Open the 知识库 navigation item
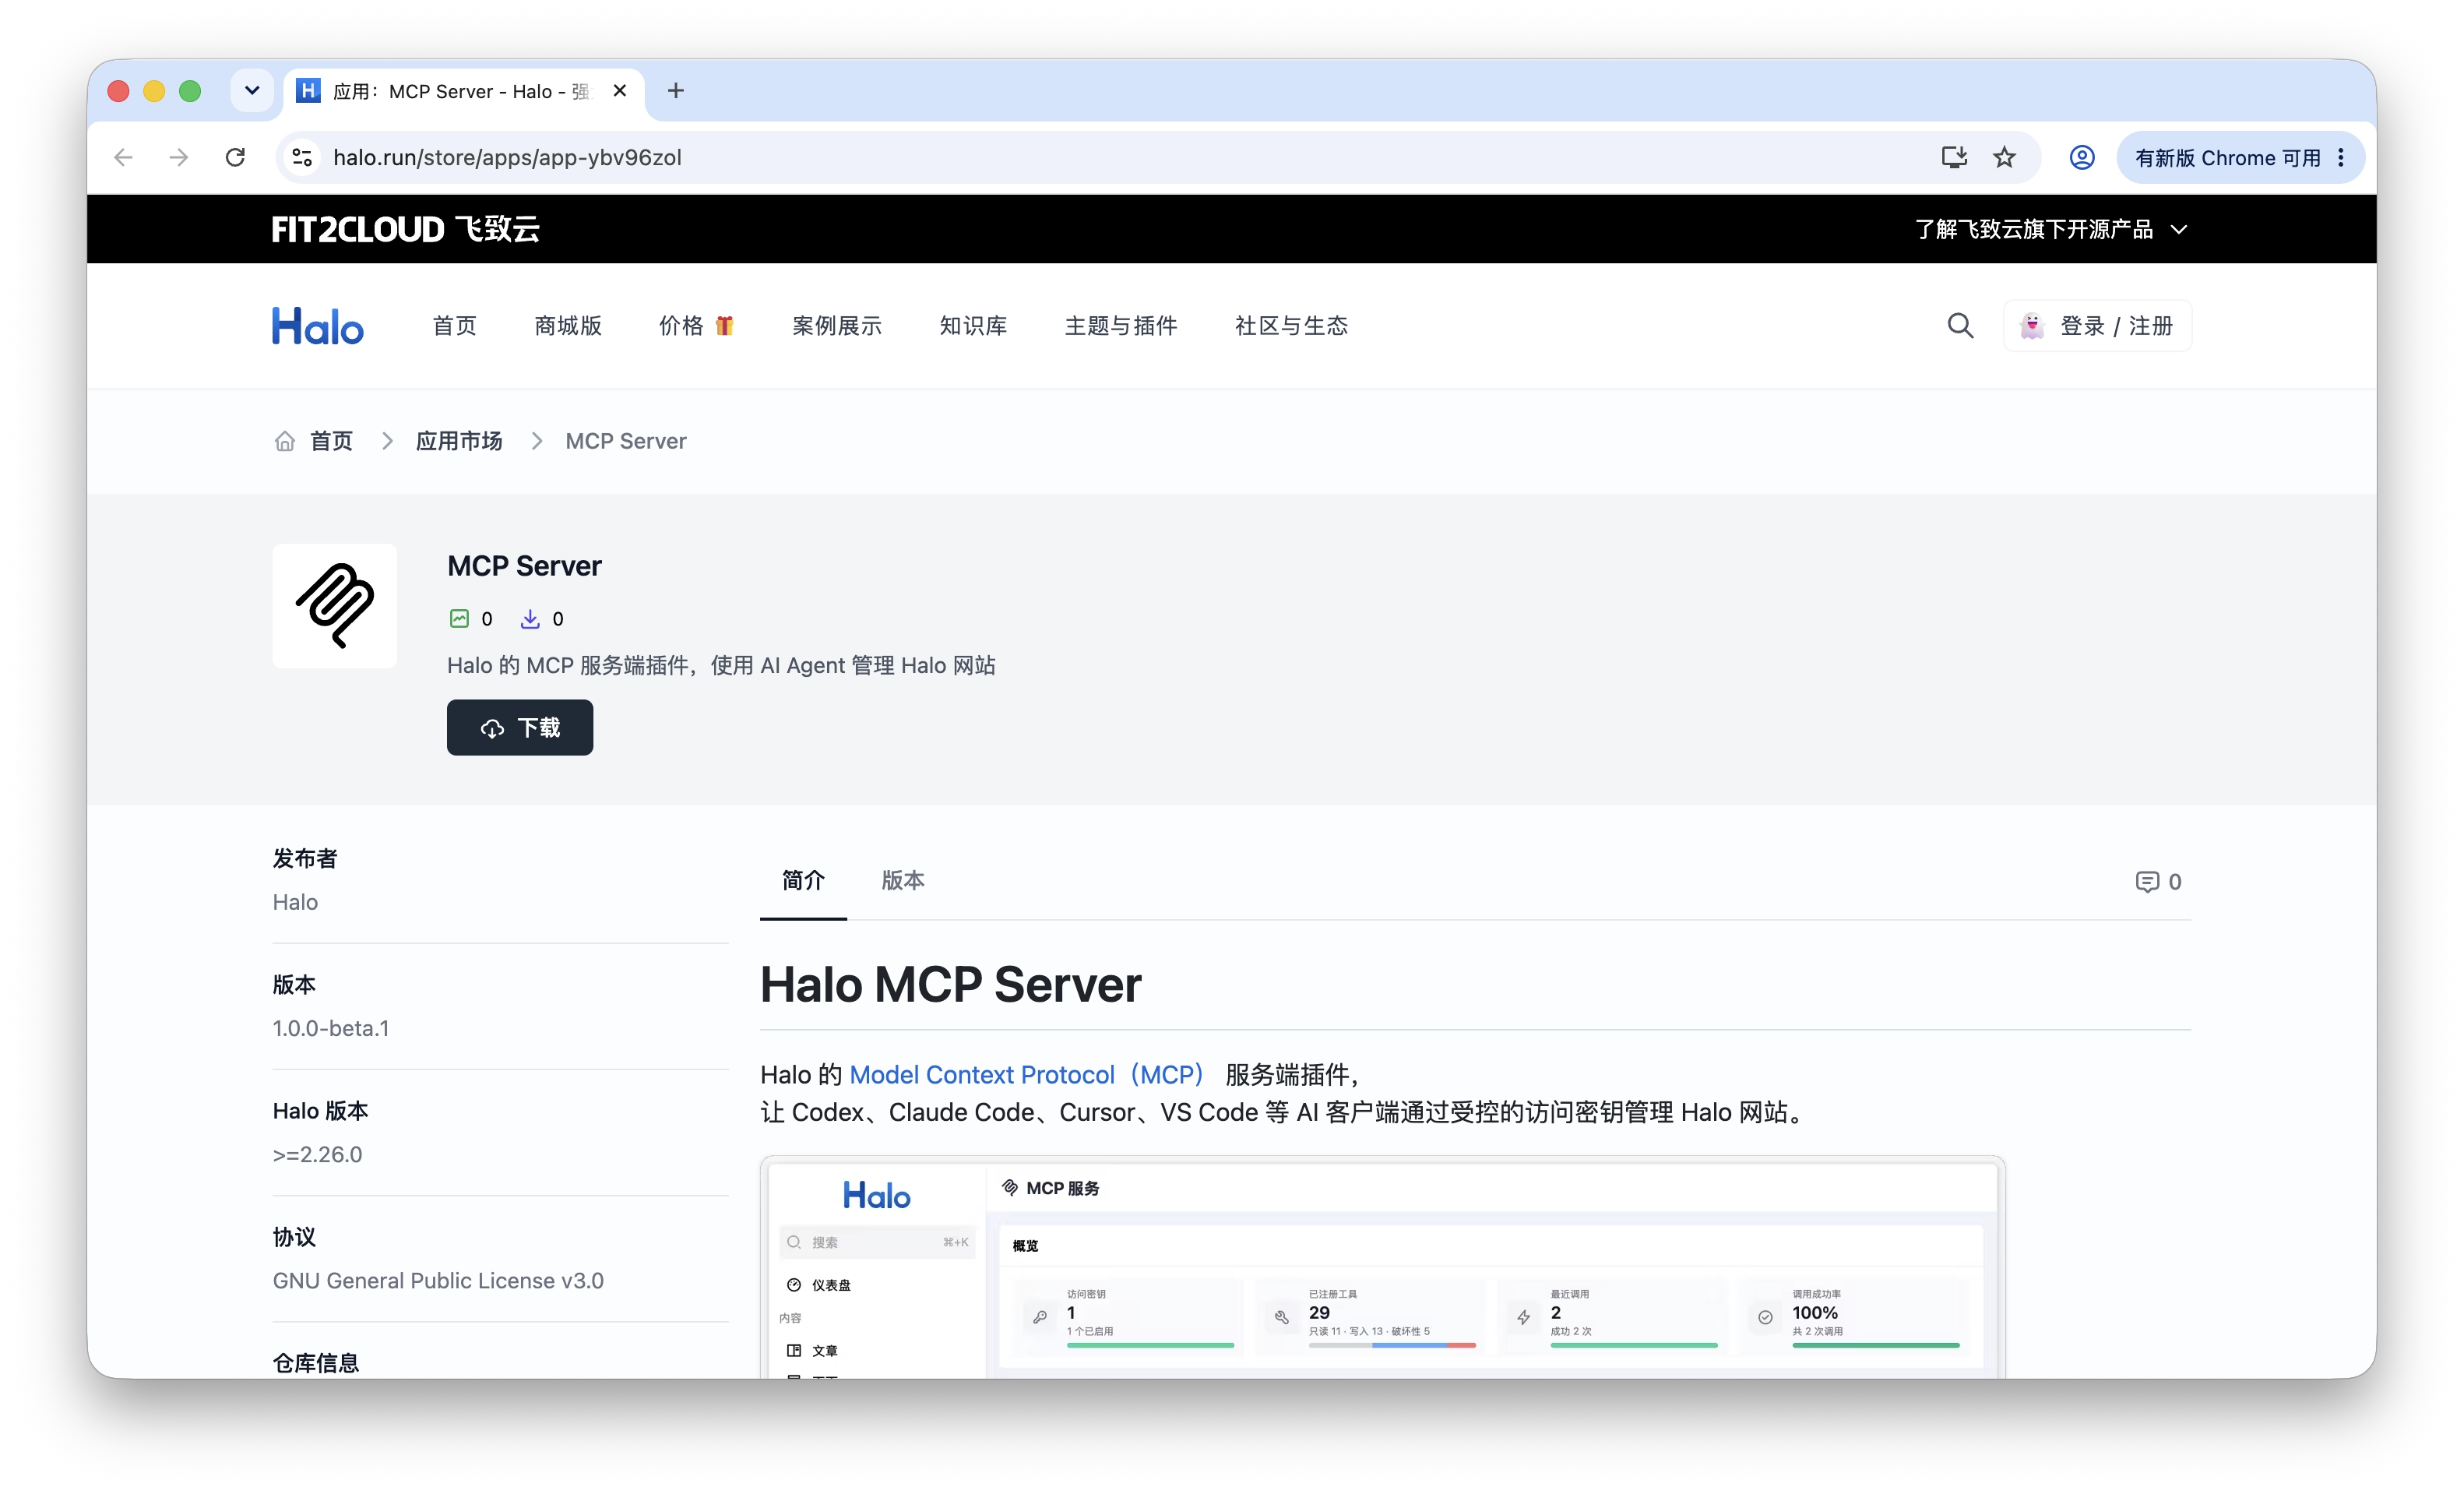This screenshot has height=1494, width=2464. coord(973,326)
